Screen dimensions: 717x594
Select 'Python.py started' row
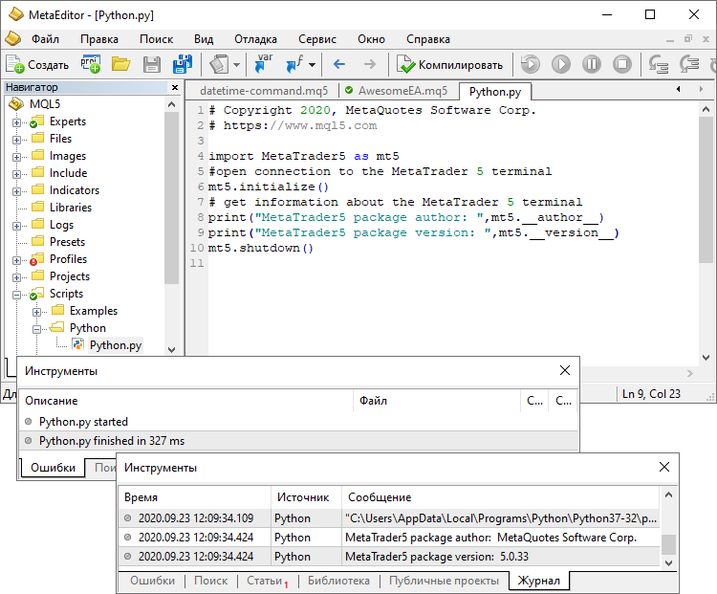point(299,422)
